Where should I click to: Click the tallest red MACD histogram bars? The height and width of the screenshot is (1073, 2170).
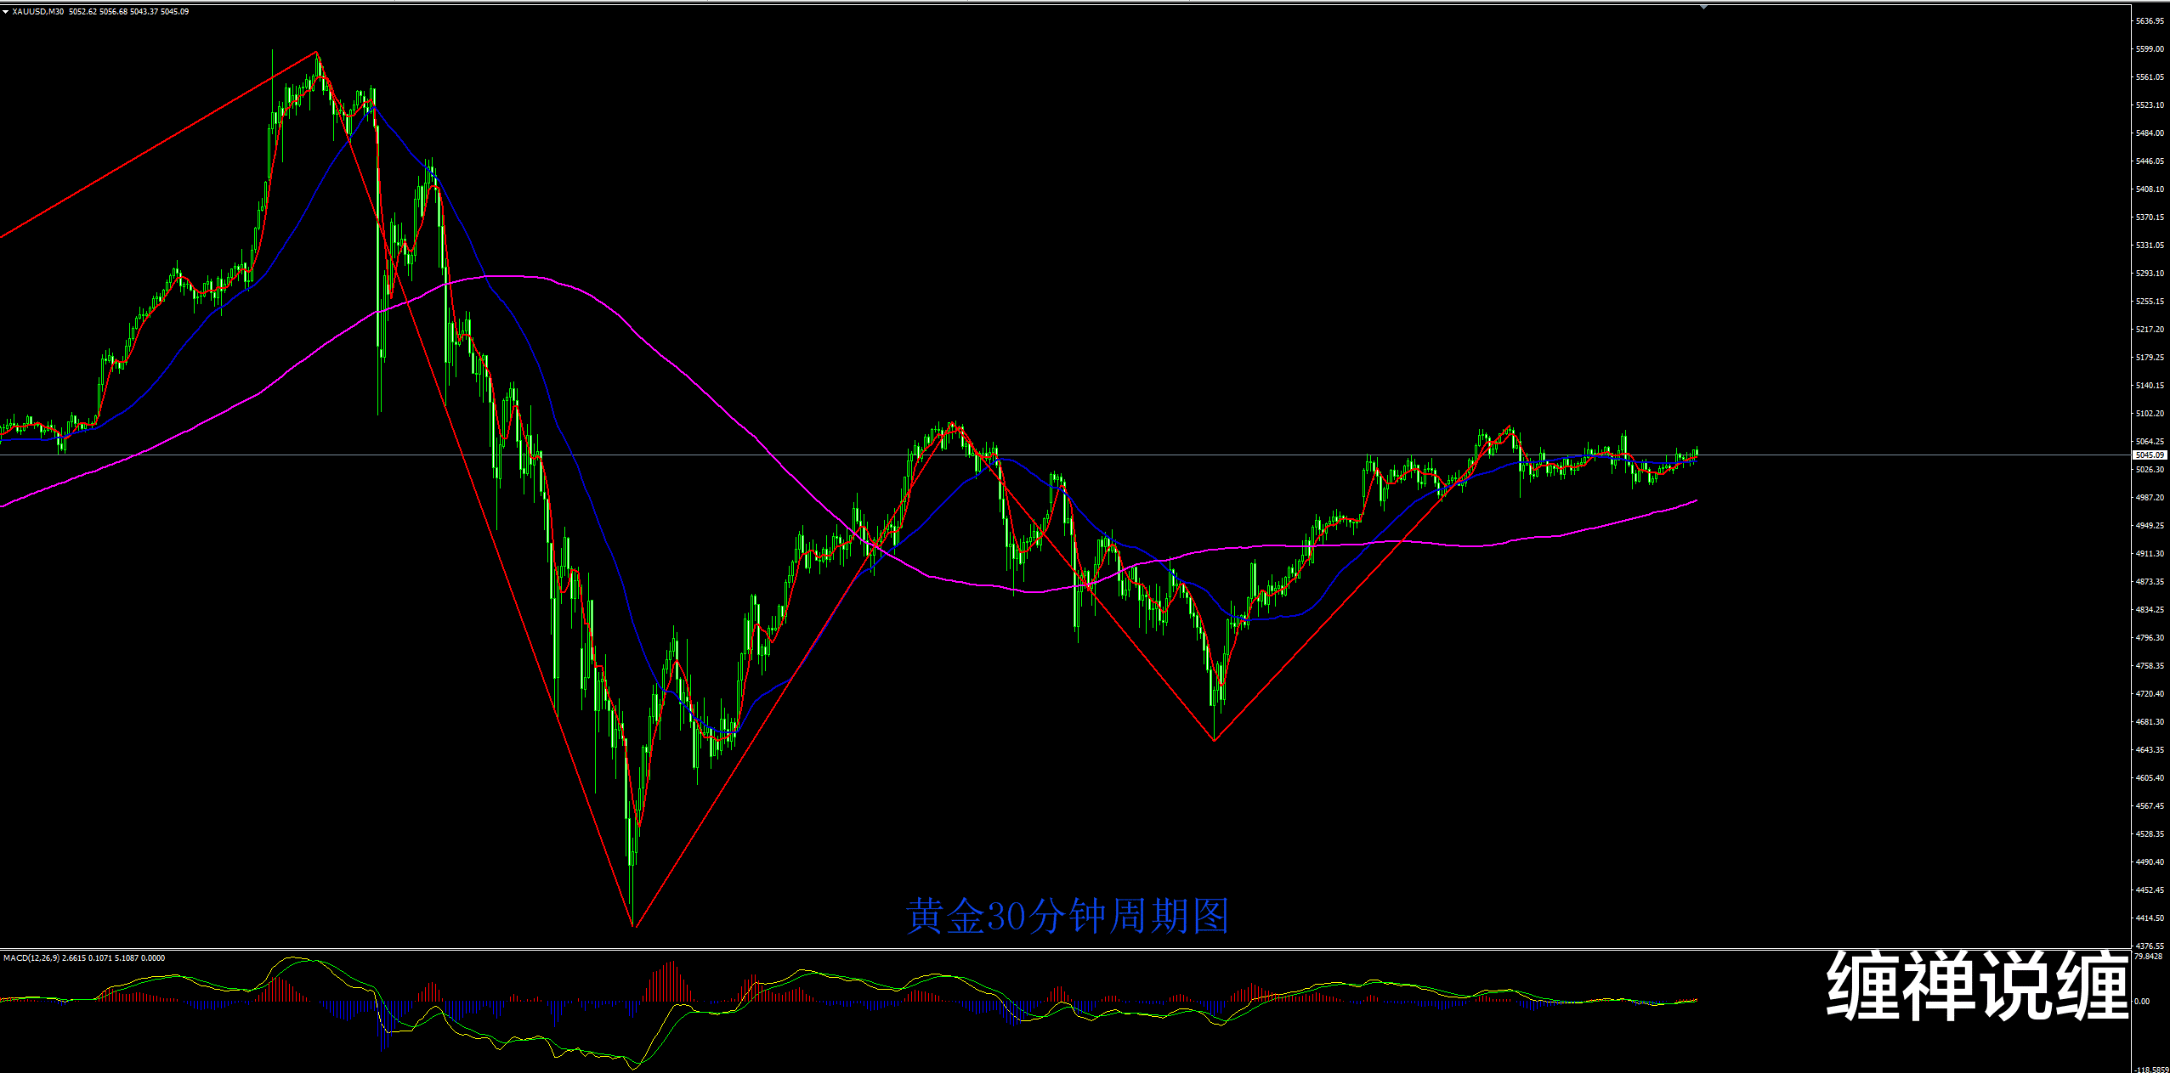coord(671,981)
